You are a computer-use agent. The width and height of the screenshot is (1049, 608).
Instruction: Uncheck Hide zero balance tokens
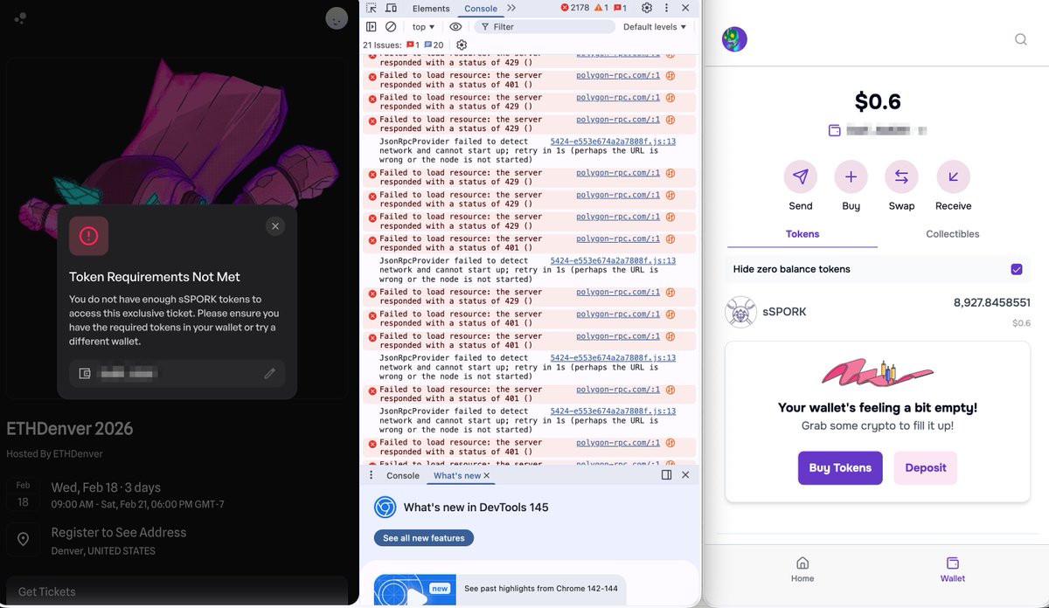1017,269
